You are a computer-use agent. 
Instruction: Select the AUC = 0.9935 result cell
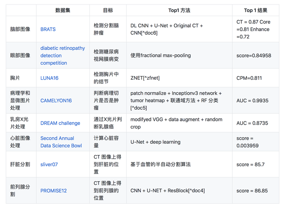pyautogui.click(x=252, y=100)
